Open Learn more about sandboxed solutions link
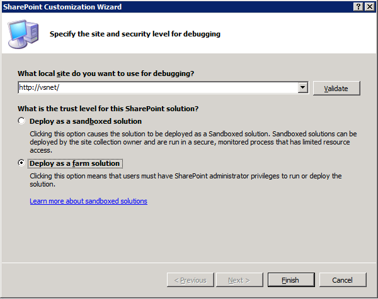378x299 pixels. 88,201
